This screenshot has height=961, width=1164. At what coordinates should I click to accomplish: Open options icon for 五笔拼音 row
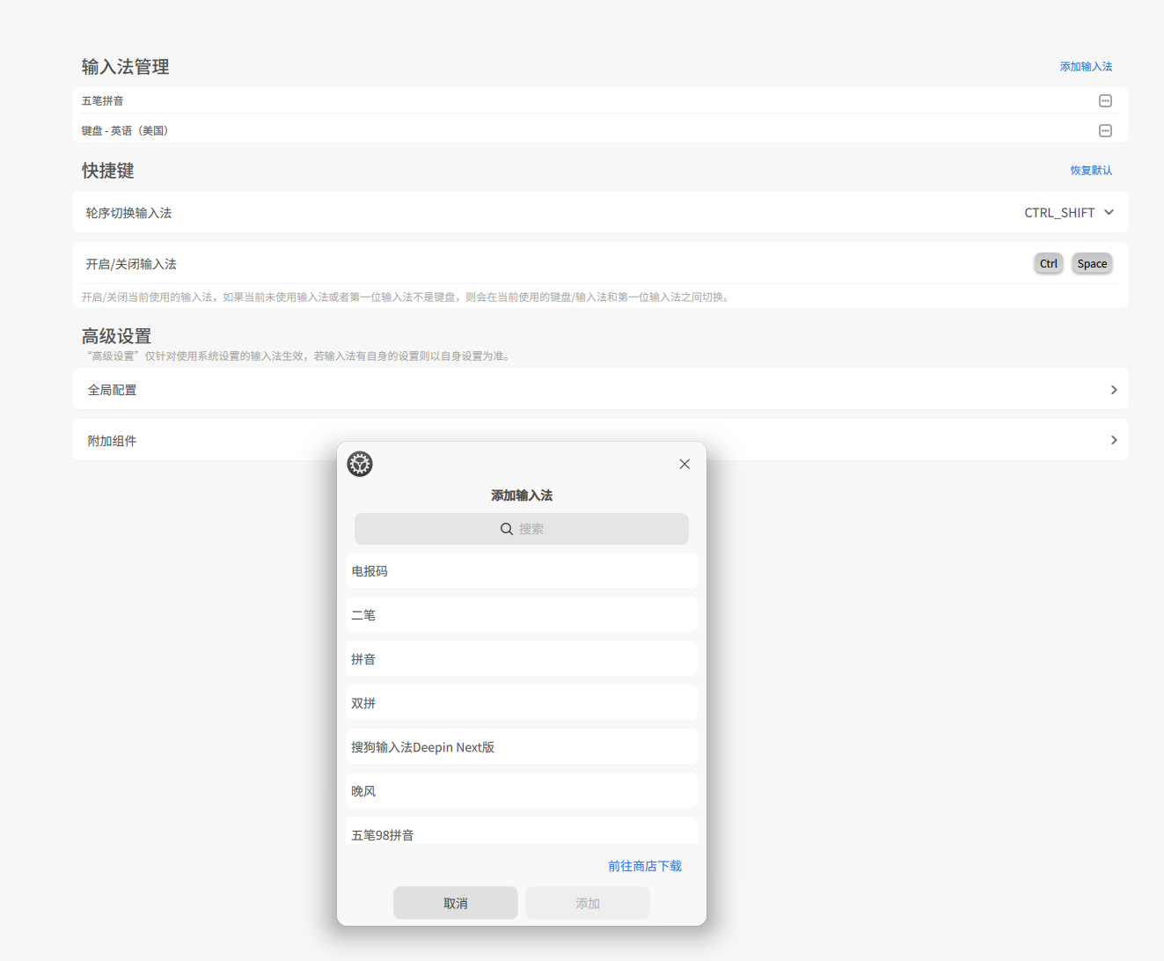tap(1105, 101)
